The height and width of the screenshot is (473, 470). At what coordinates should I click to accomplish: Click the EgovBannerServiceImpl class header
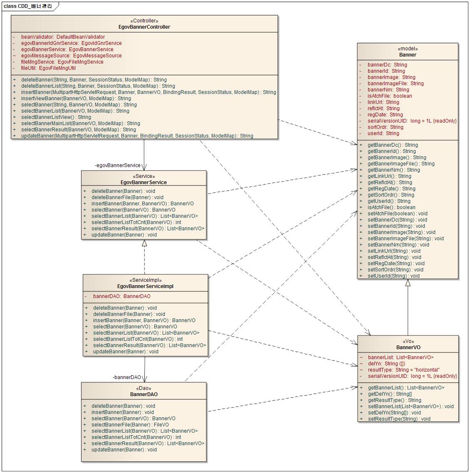point(145,286)
